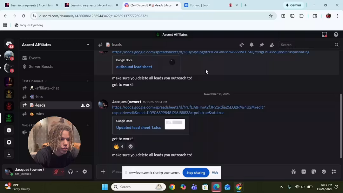Collapse the Text Channels category

tap(34, 81)
